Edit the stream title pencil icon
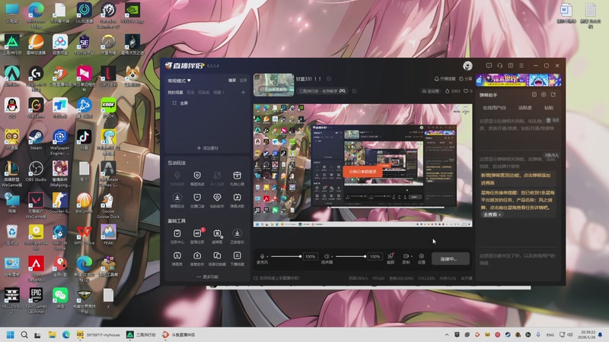Viewport: 609px width, 342px height. pyautogui.click(x=329, y=79)
